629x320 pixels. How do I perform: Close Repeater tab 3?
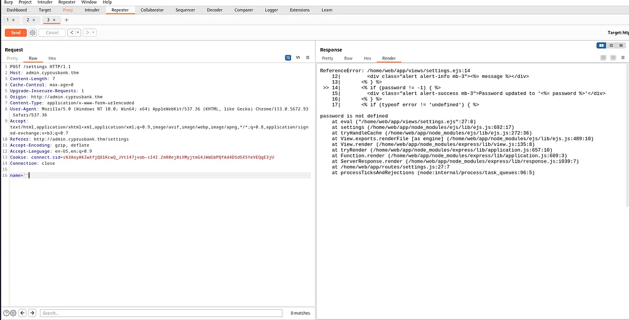click(54, 19)
